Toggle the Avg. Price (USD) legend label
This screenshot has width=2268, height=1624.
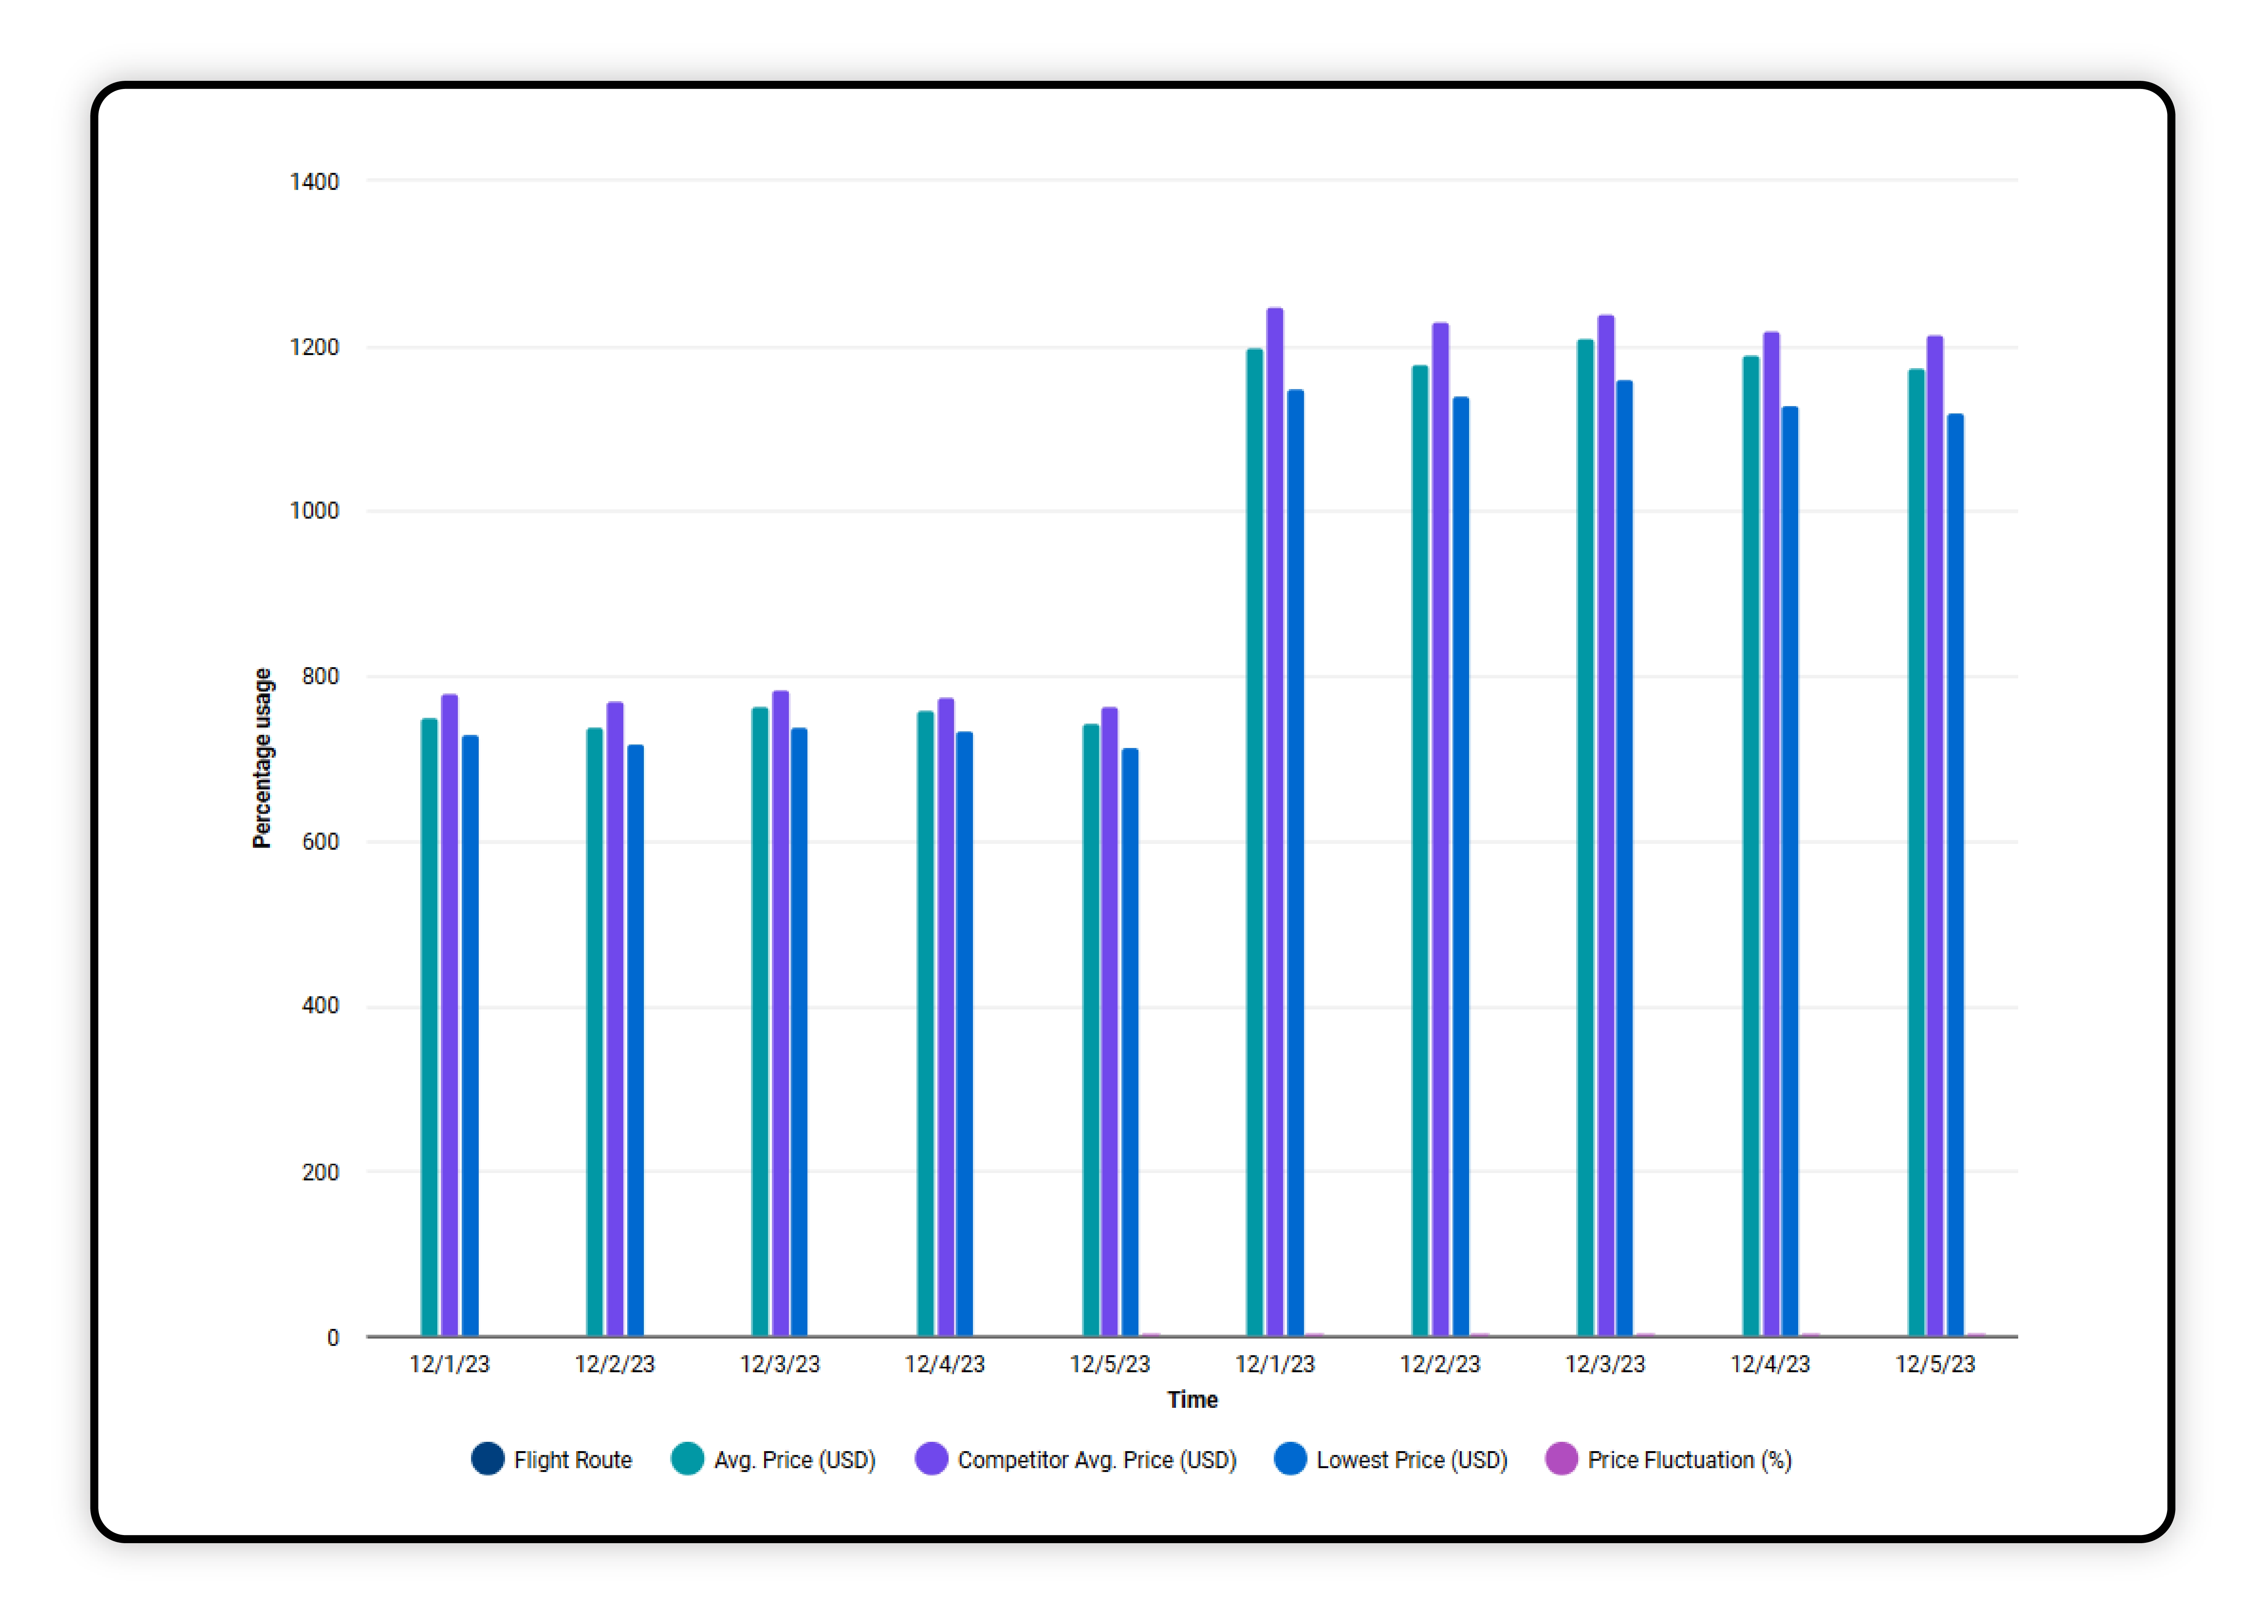coord(795,1460)
